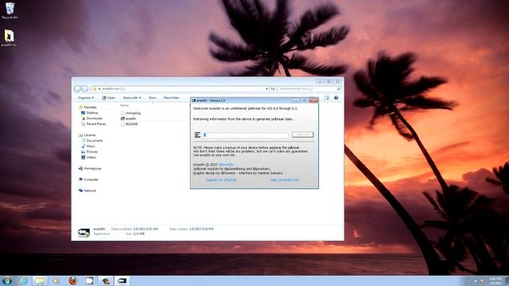Open the Music library

tap(88, 146)
